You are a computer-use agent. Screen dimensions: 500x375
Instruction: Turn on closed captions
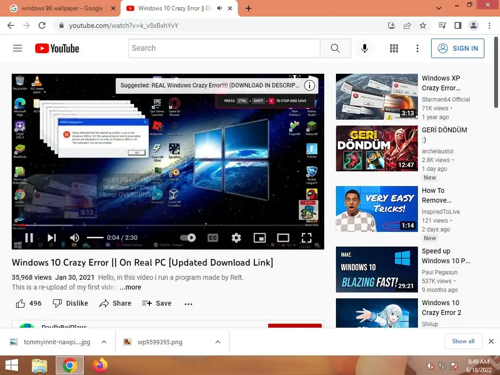[213, 238]
